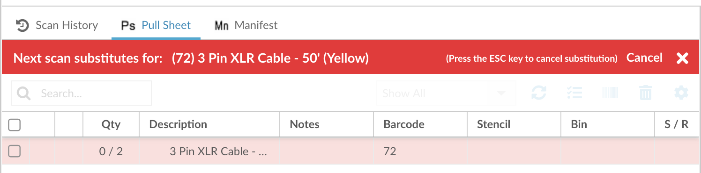Open the Show All dropdown
This screenshot has height=173, width=701.
point(446,93)
